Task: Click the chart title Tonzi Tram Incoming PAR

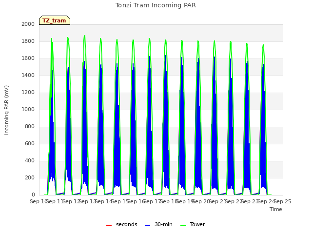Action: tap(156, 5)
